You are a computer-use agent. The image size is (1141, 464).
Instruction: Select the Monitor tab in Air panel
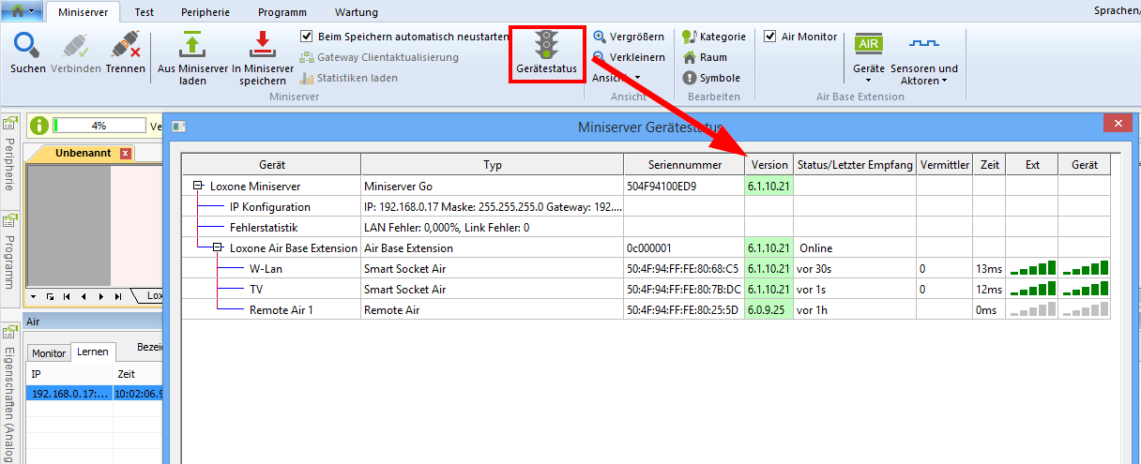pyautogui.click(x=49, y=353)
